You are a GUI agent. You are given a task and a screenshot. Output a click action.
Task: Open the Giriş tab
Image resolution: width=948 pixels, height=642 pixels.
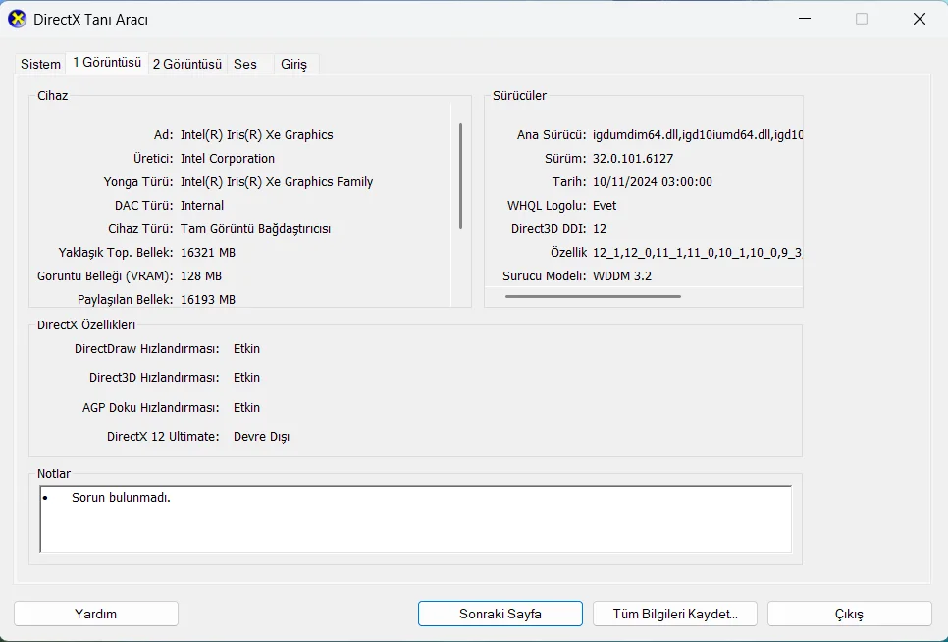(x=293, y=64)
